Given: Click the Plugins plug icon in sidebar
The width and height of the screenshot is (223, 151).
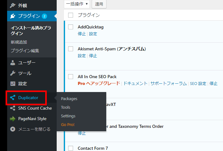Looking at the screenshot, I should (13, 16).
